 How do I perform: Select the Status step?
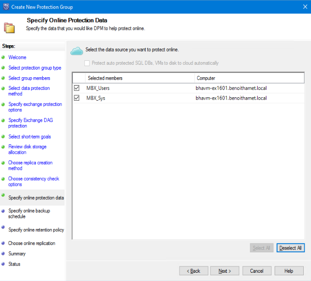14,264
